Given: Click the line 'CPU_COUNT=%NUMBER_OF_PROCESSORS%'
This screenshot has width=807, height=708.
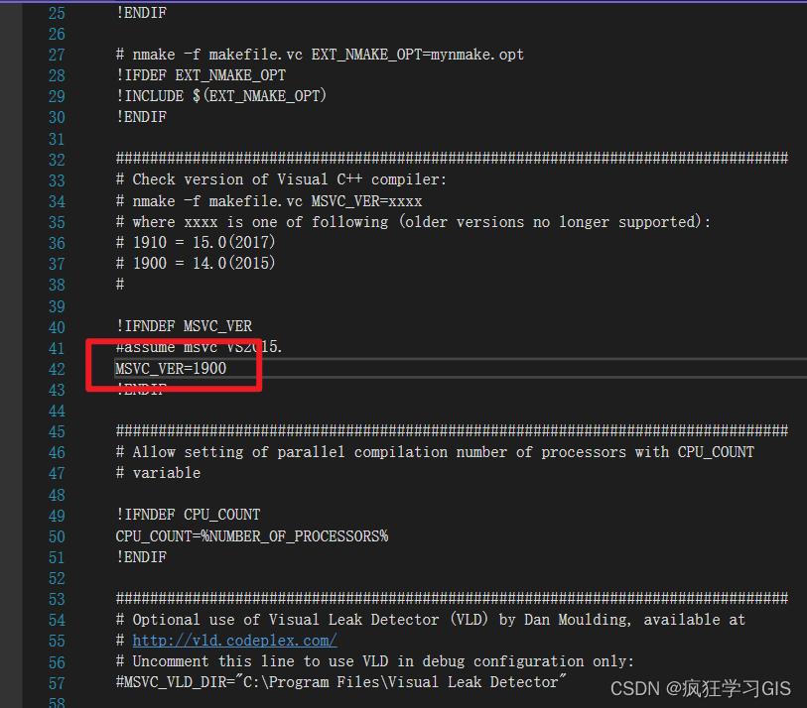Looking at the screenshot, I should pos(252,536).
